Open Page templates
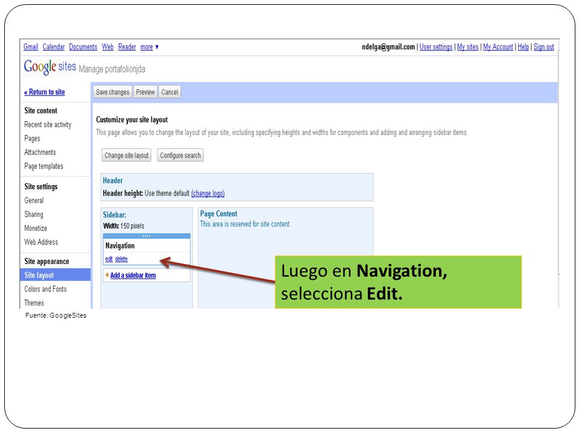579x434 pixels. click(x=43, y=166)
